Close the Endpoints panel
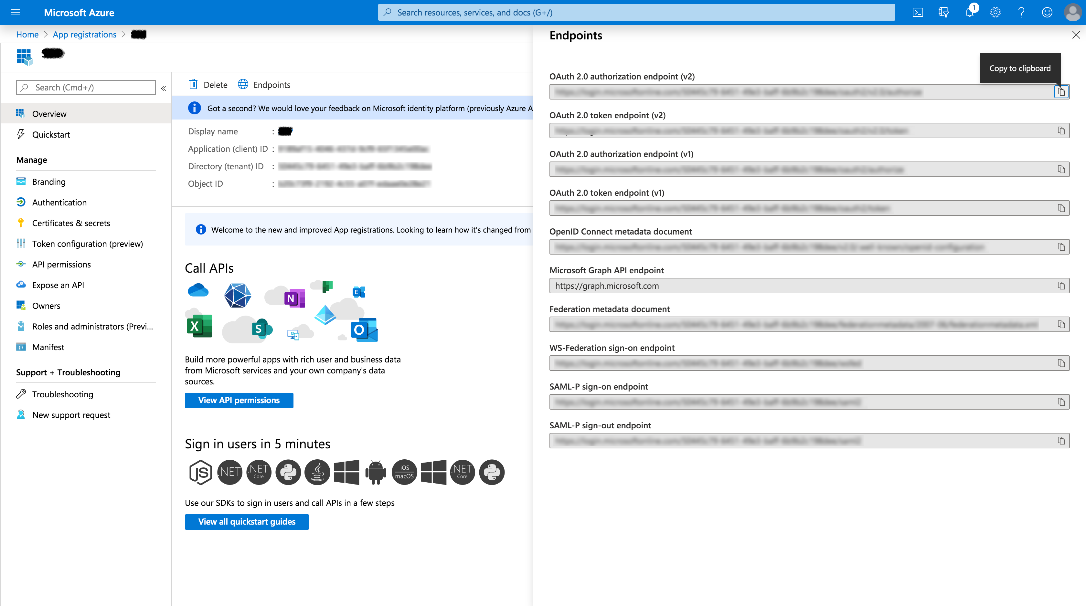Screen dimensions: 1086x606 (x=1076, y=35)
